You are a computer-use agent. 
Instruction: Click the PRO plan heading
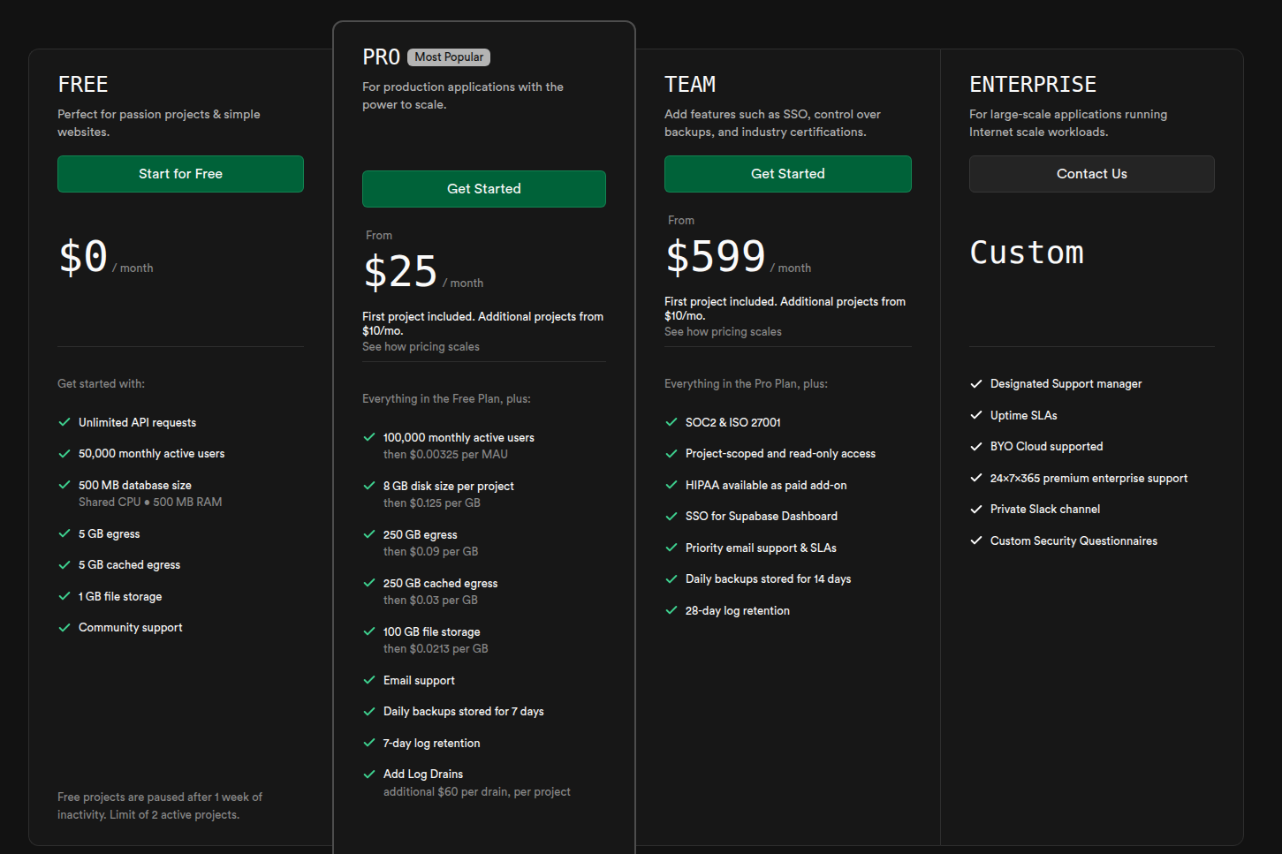381,57
